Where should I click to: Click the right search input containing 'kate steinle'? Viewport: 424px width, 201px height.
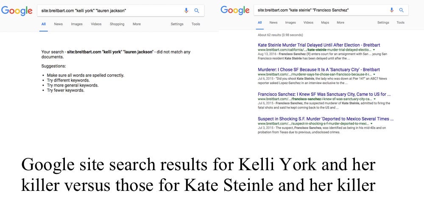[x=321, y=10]
